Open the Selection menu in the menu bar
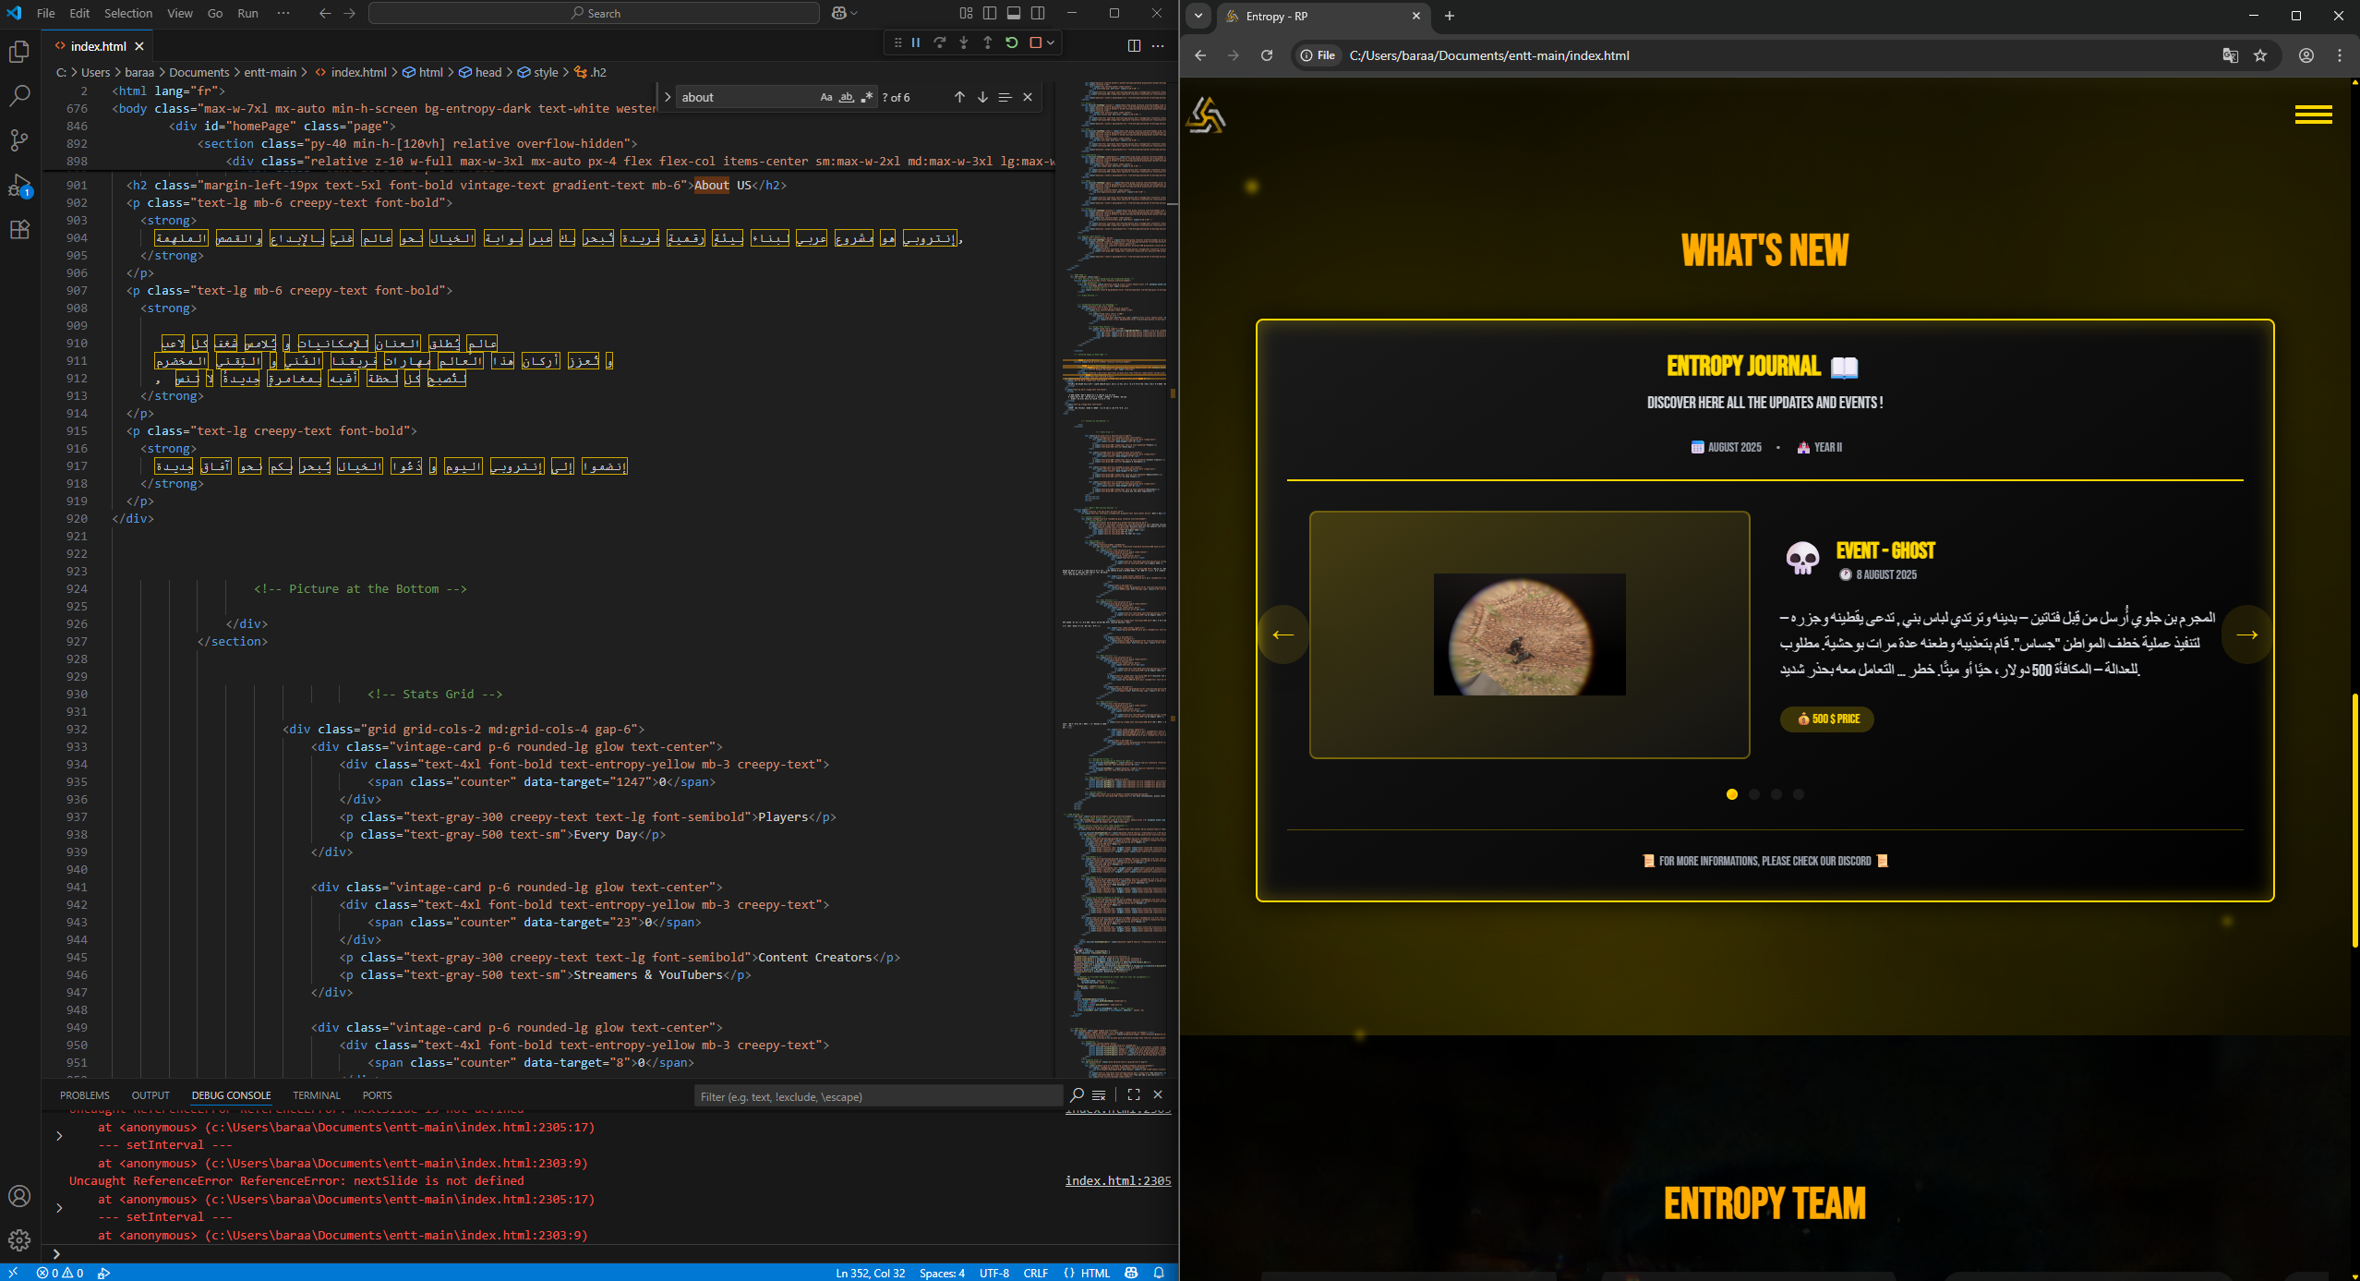Viewport: 2360px width, 1281px height. coord(127,13)
